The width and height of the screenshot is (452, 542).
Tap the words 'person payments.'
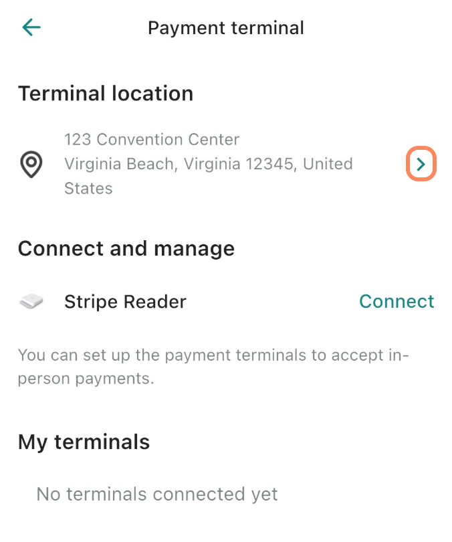(86, 379)
